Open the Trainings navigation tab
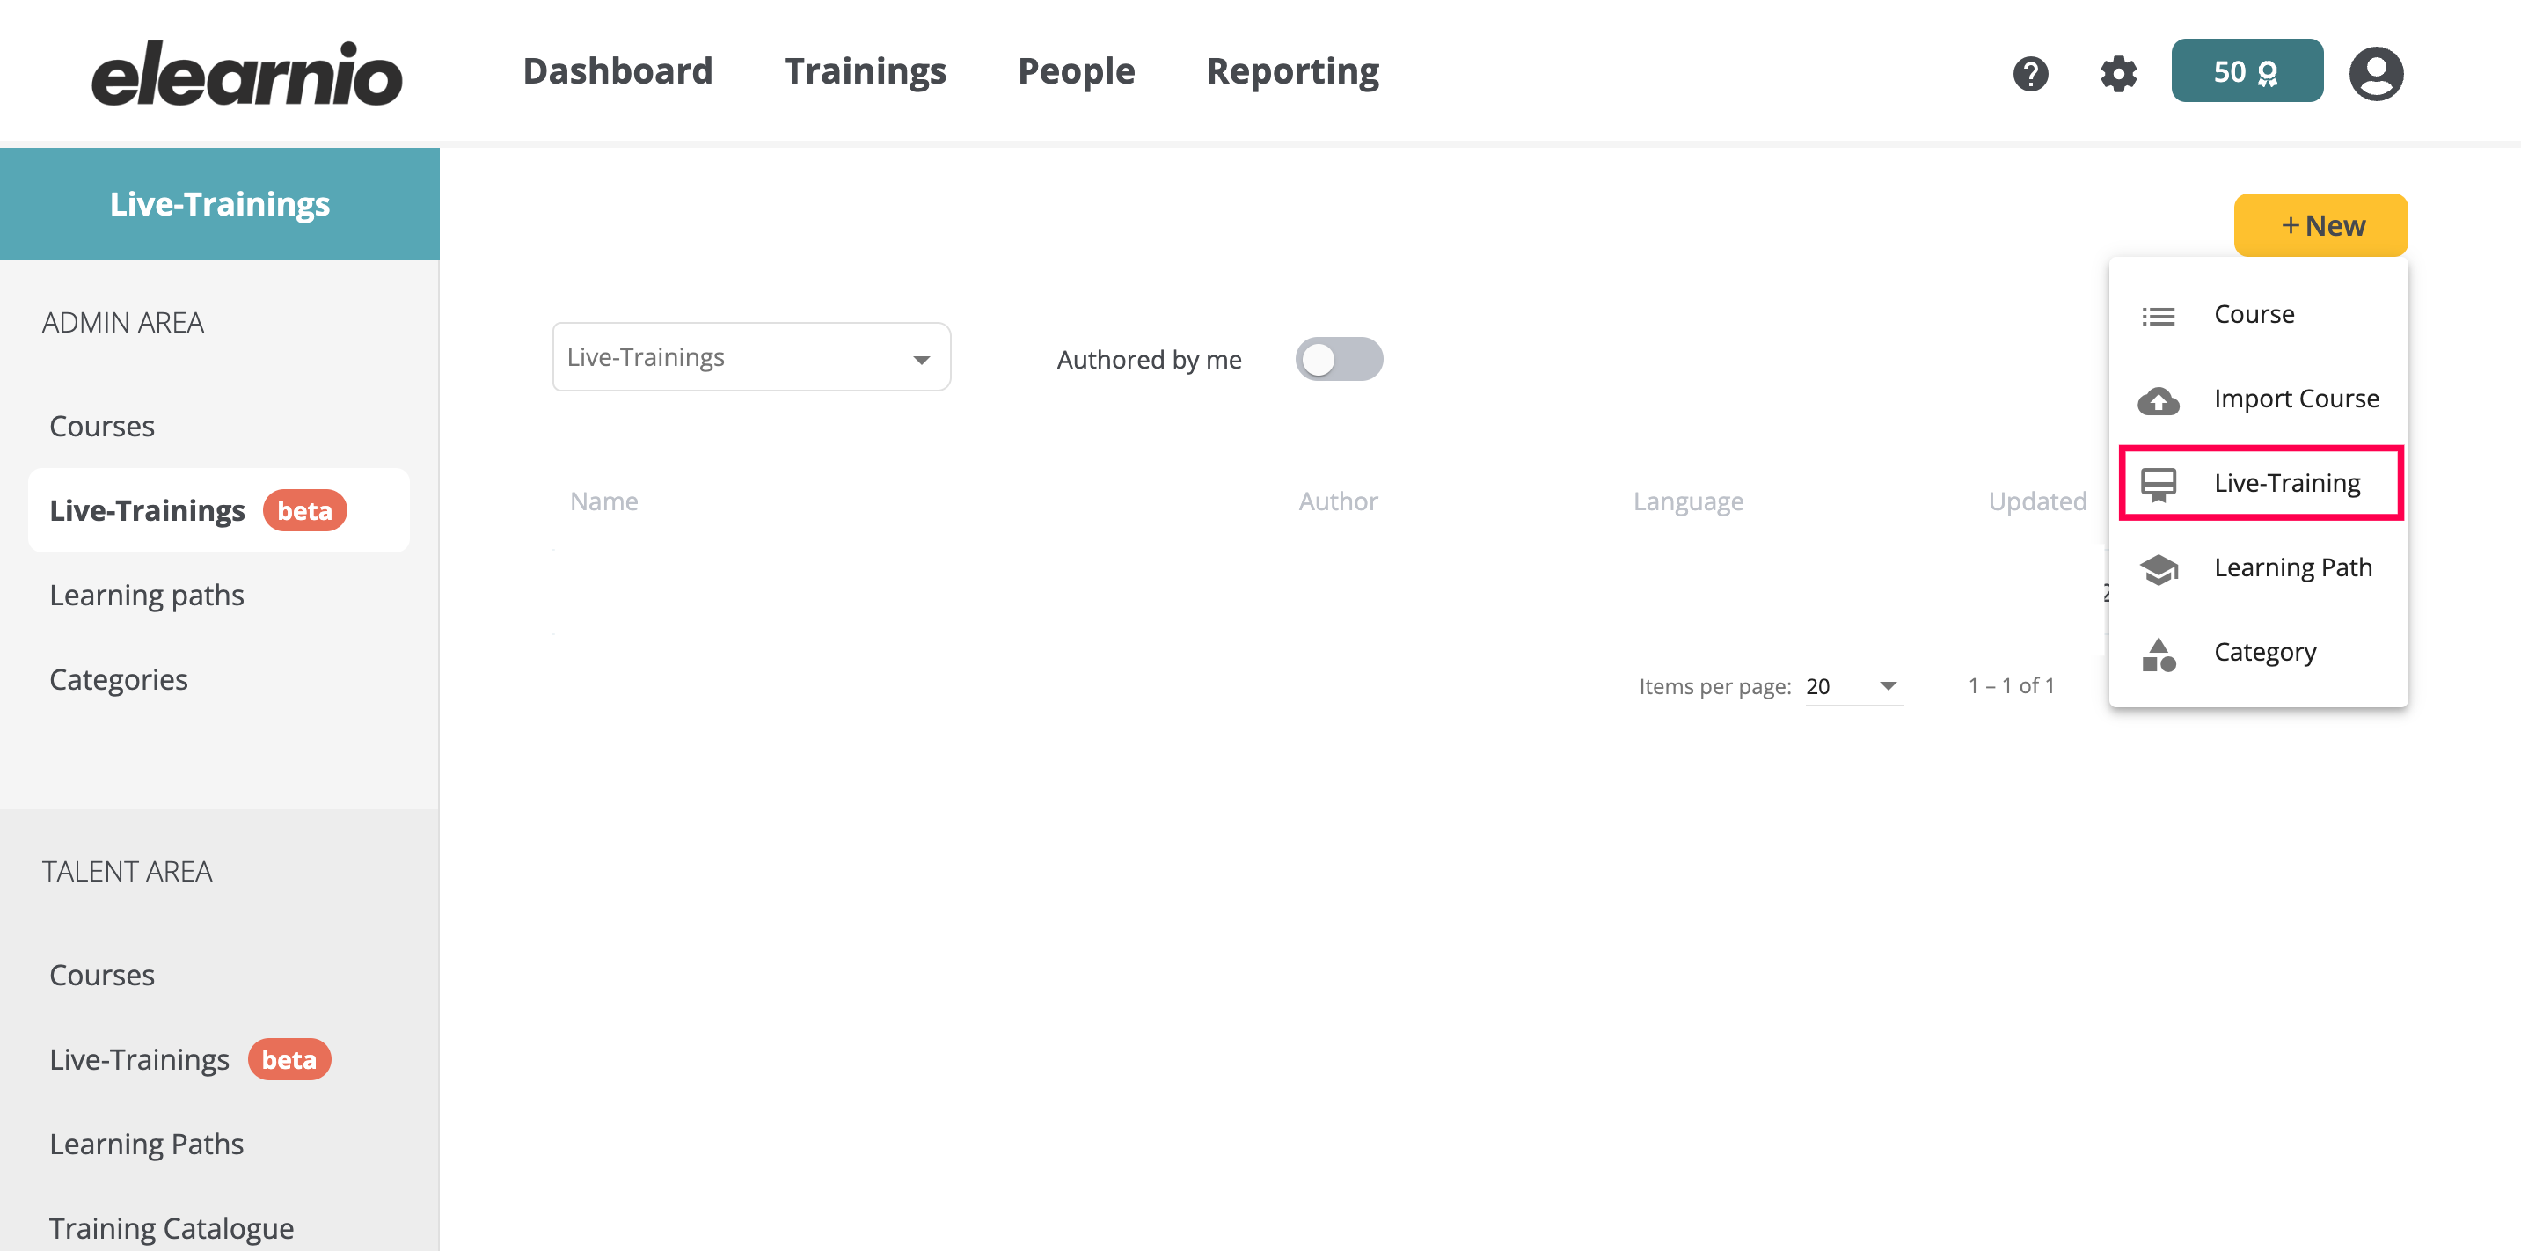The width and height of the screenshot is (2521, 1251). coord(864,71)
